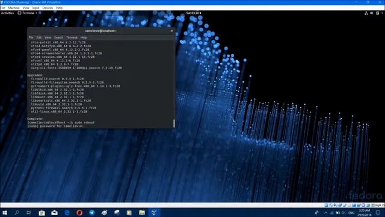Expand GNOME system menu arrow
The image size is (385, 217).
pos(382,13)
